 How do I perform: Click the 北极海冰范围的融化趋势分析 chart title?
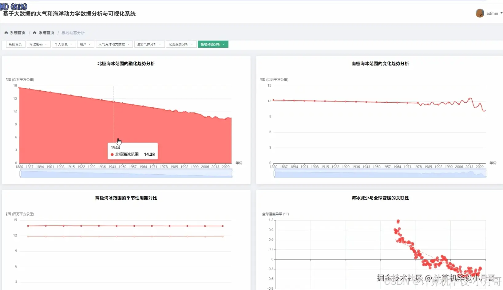point(126,64)
